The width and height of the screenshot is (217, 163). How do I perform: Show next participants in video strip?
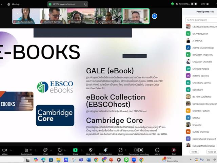coord(155,16)
